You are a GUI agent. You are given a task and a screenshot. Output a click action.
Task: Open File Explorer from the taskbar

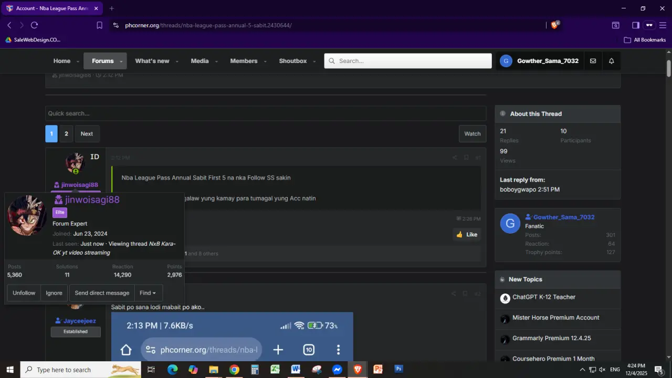(214, 370)
